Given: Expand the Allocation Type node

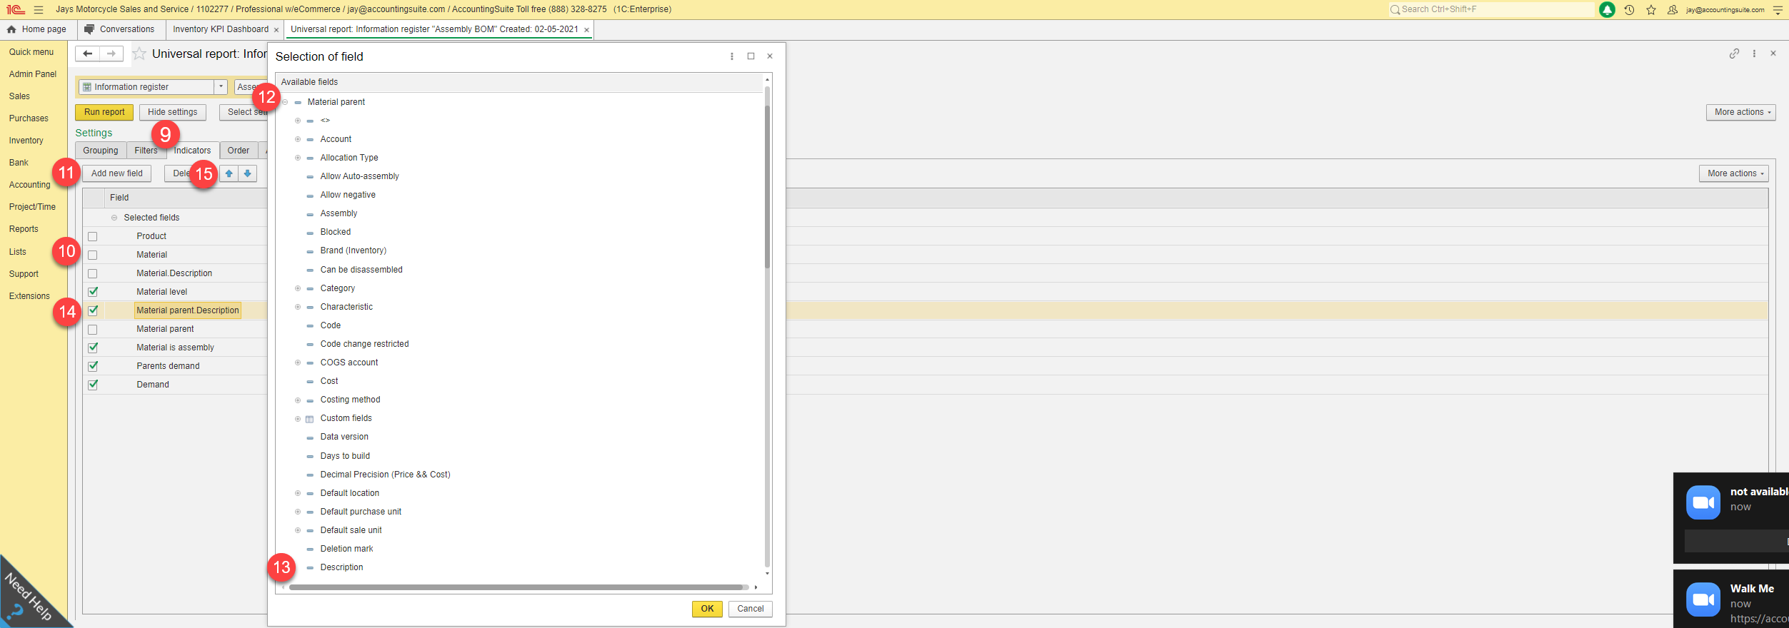Looking at the screenshot, I should pos(298,158).
